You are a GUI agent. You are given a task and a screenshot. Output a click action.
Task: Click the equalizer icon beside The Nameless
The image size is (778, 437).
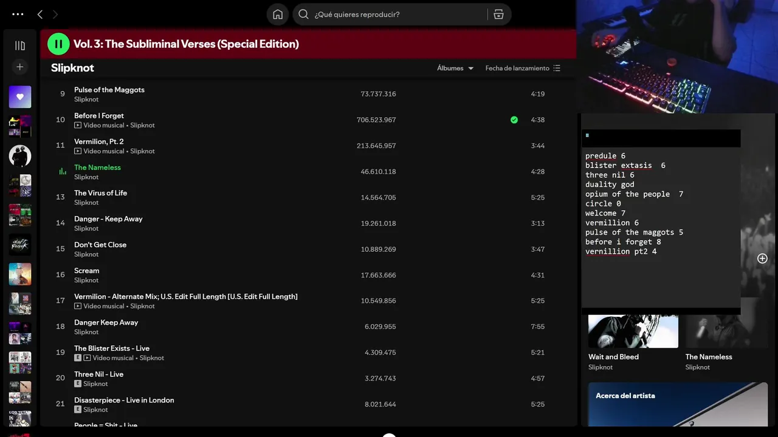(62, 172)
